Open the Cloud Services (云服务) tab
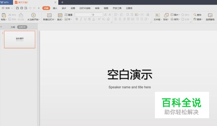Viewport: 217px width, 126px height. pyautogui.click(x=129, y=8)
